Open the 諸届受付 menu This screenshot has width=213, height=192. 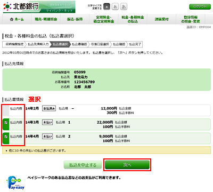pyautogui.click(x=161, y=19)
